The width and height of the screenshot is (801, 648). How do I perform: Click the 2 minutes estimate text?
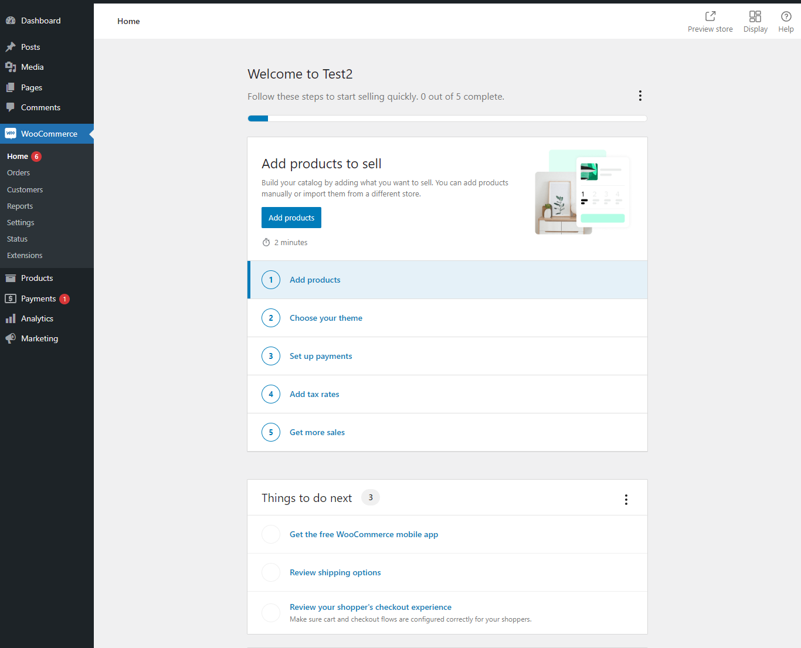291,242
